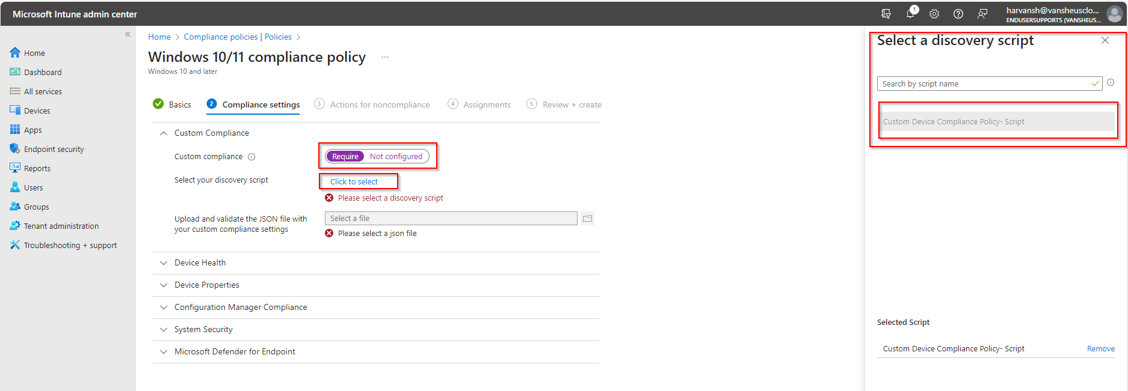Click the info icon beside Custom compliance
The width and height of the screenshot is (1128, 391).
click(251, 157)
